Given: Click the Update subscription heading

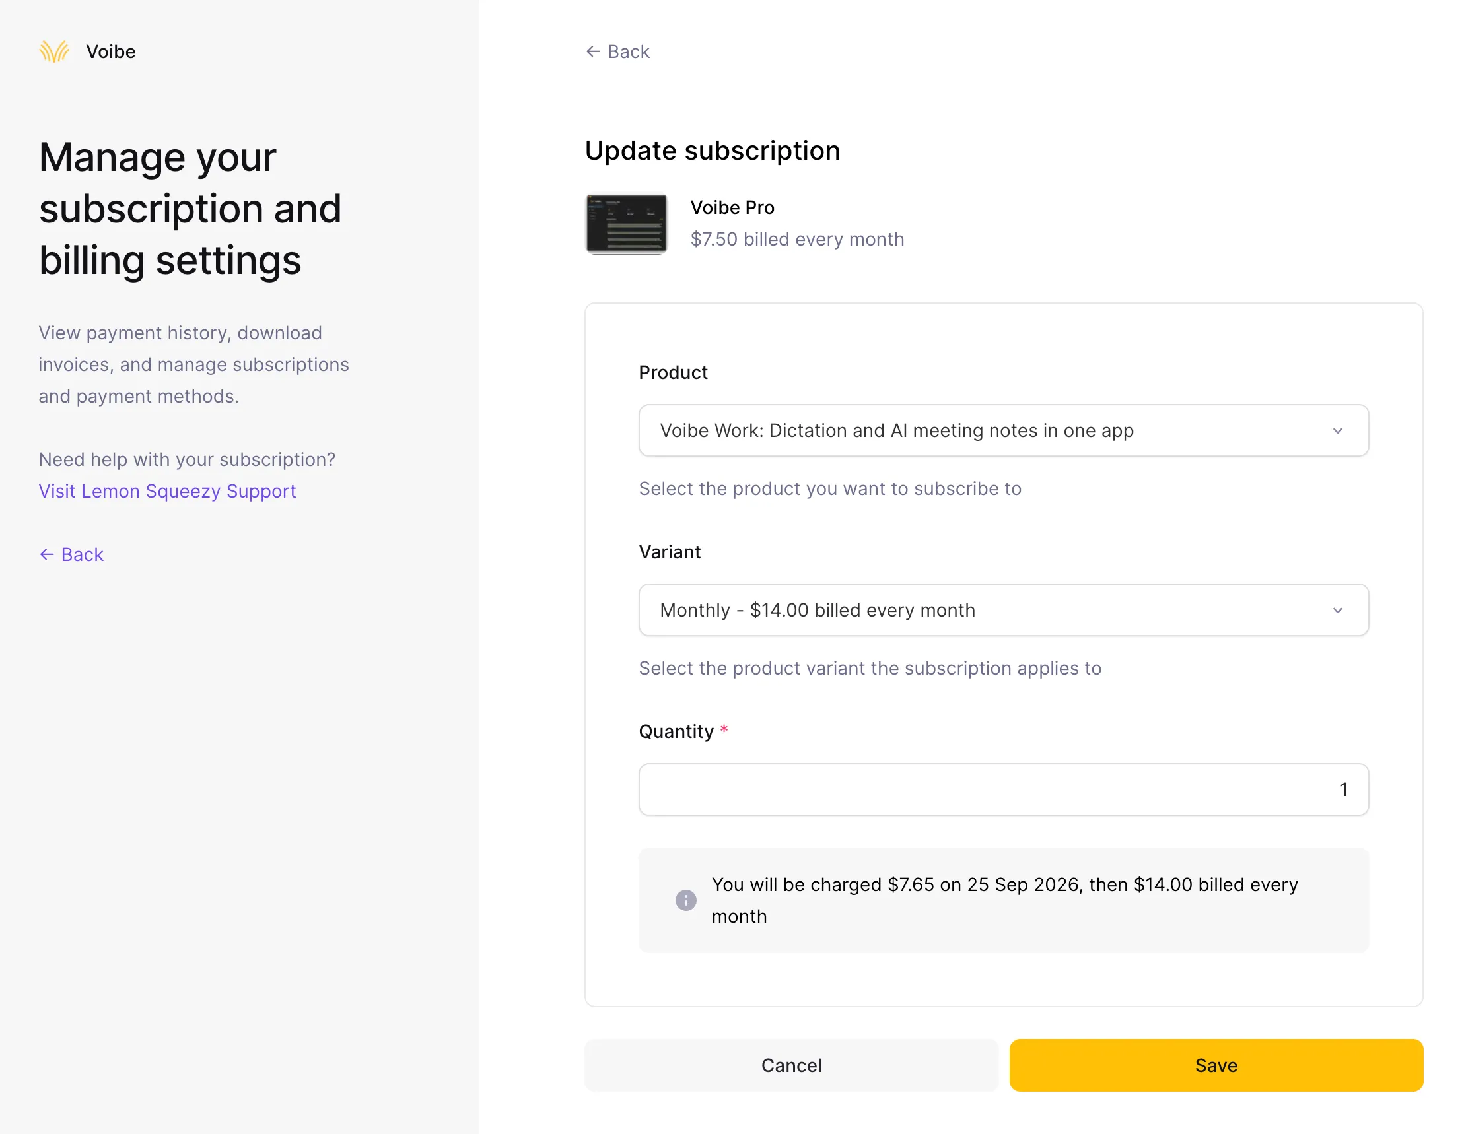Looking at the screenshot, I should [x=713, y=151].
